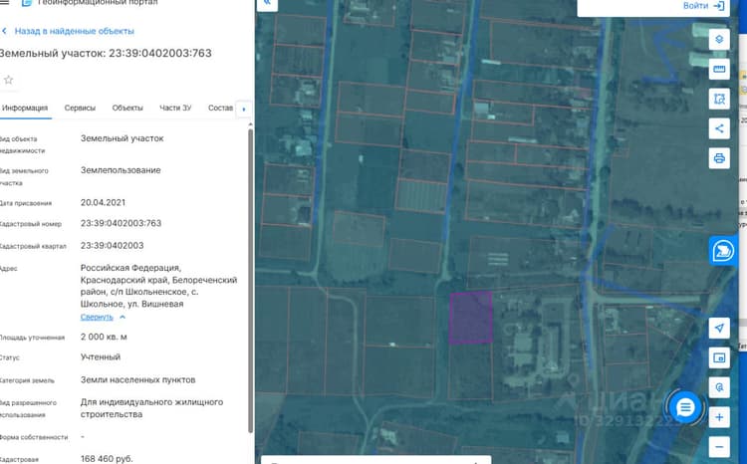Switch to the Части ЗУ tab
747x464 pixels.
(175, 109)
